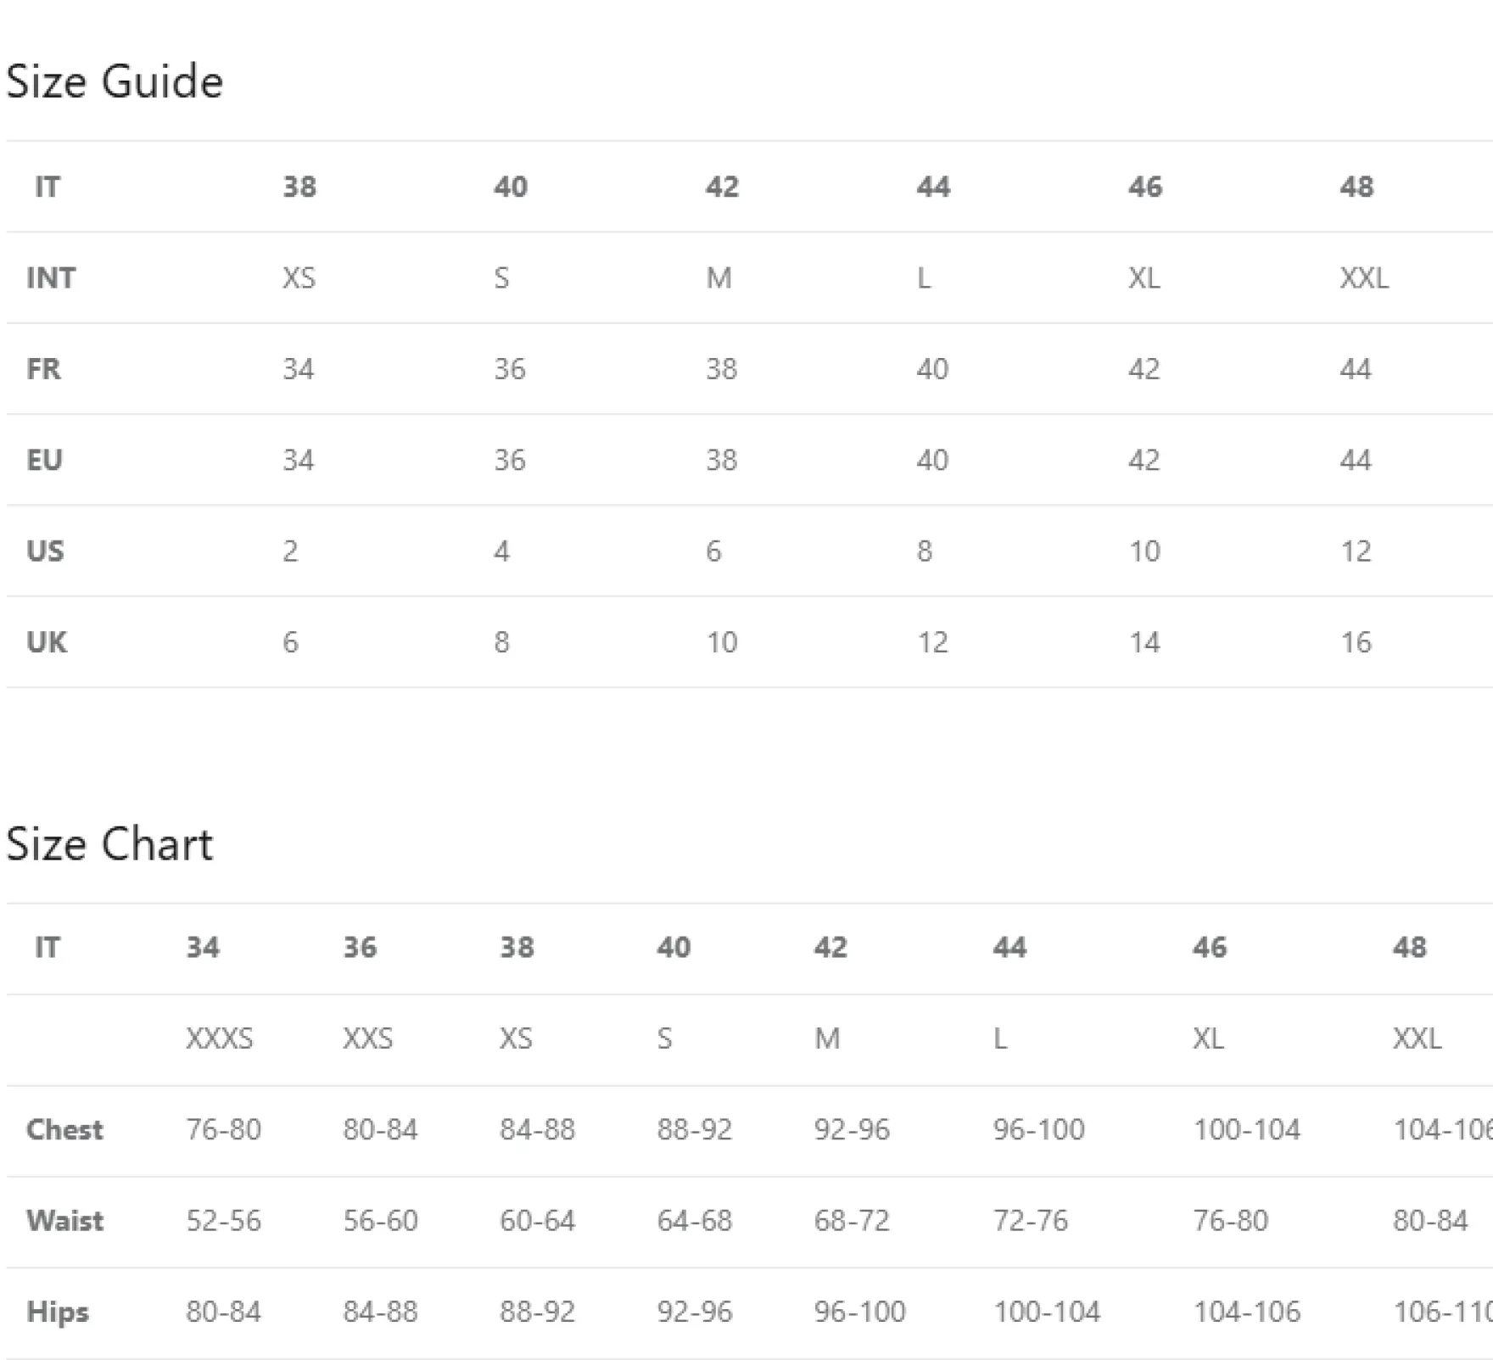Select IT size 48 in Size Guide
Image resolution: width=1493 pixels, height=1360 pixels.
[1356, 187]
